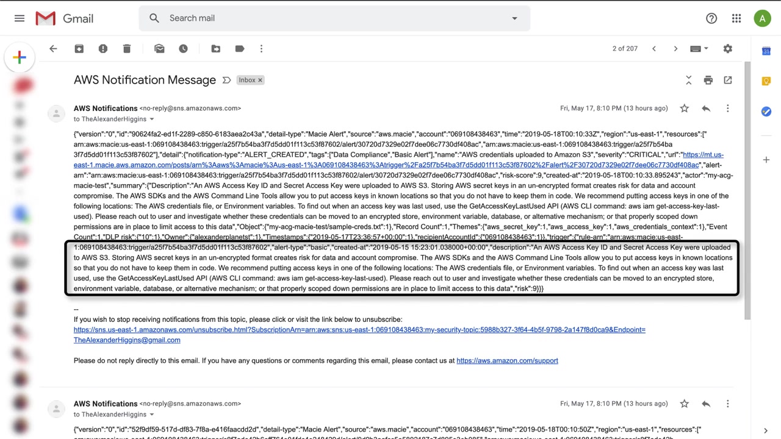Open the aws.amazon.com/support link

tap(507, 361)
